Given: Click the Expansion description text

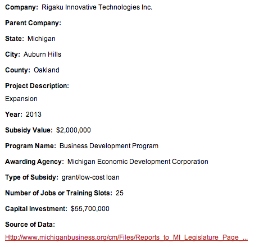Looking at the screenshot, I should coord(21,99).
